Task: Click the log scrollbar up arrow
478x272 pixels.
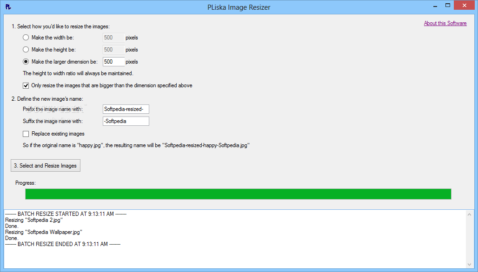Action: point(470,214)
